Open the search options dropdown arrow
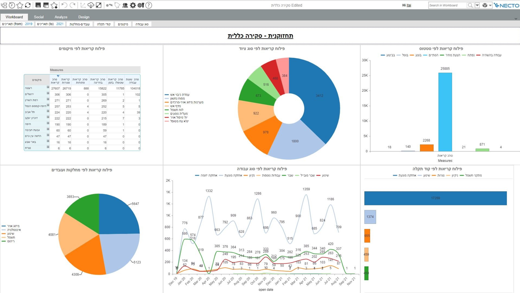520x293 pixels. point(477,5)
